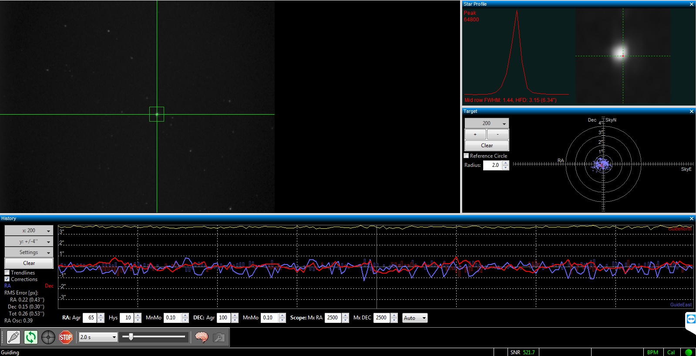This screenshot has width=696, height=356.
Task: Click the Mx RA value field
Action: pyautogui.click(x=333, y=318)
